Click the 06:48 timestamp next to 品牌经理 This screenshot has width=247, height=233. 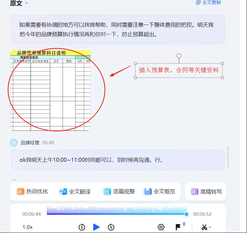click(48, 142)
